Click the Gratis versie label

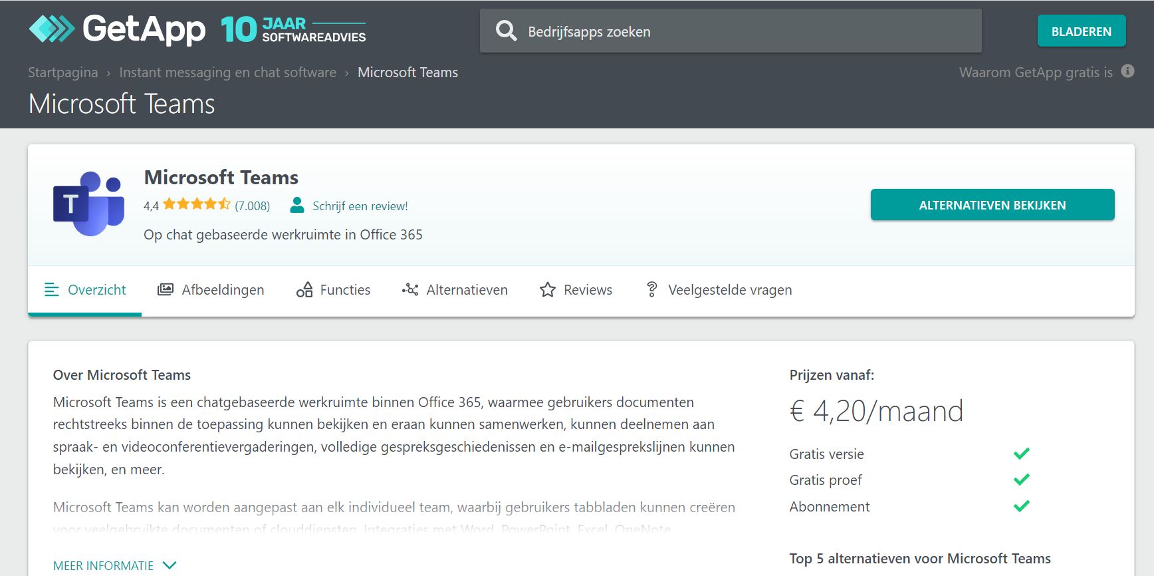tap(827, 454)
